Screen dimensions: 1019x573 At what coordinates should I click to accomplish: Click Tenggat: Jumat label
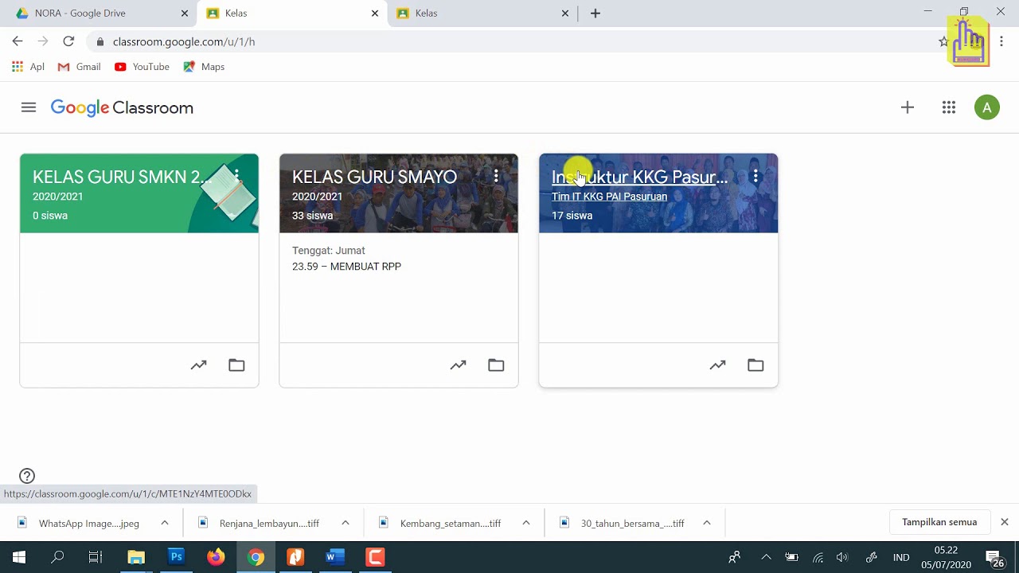point(329,251)
